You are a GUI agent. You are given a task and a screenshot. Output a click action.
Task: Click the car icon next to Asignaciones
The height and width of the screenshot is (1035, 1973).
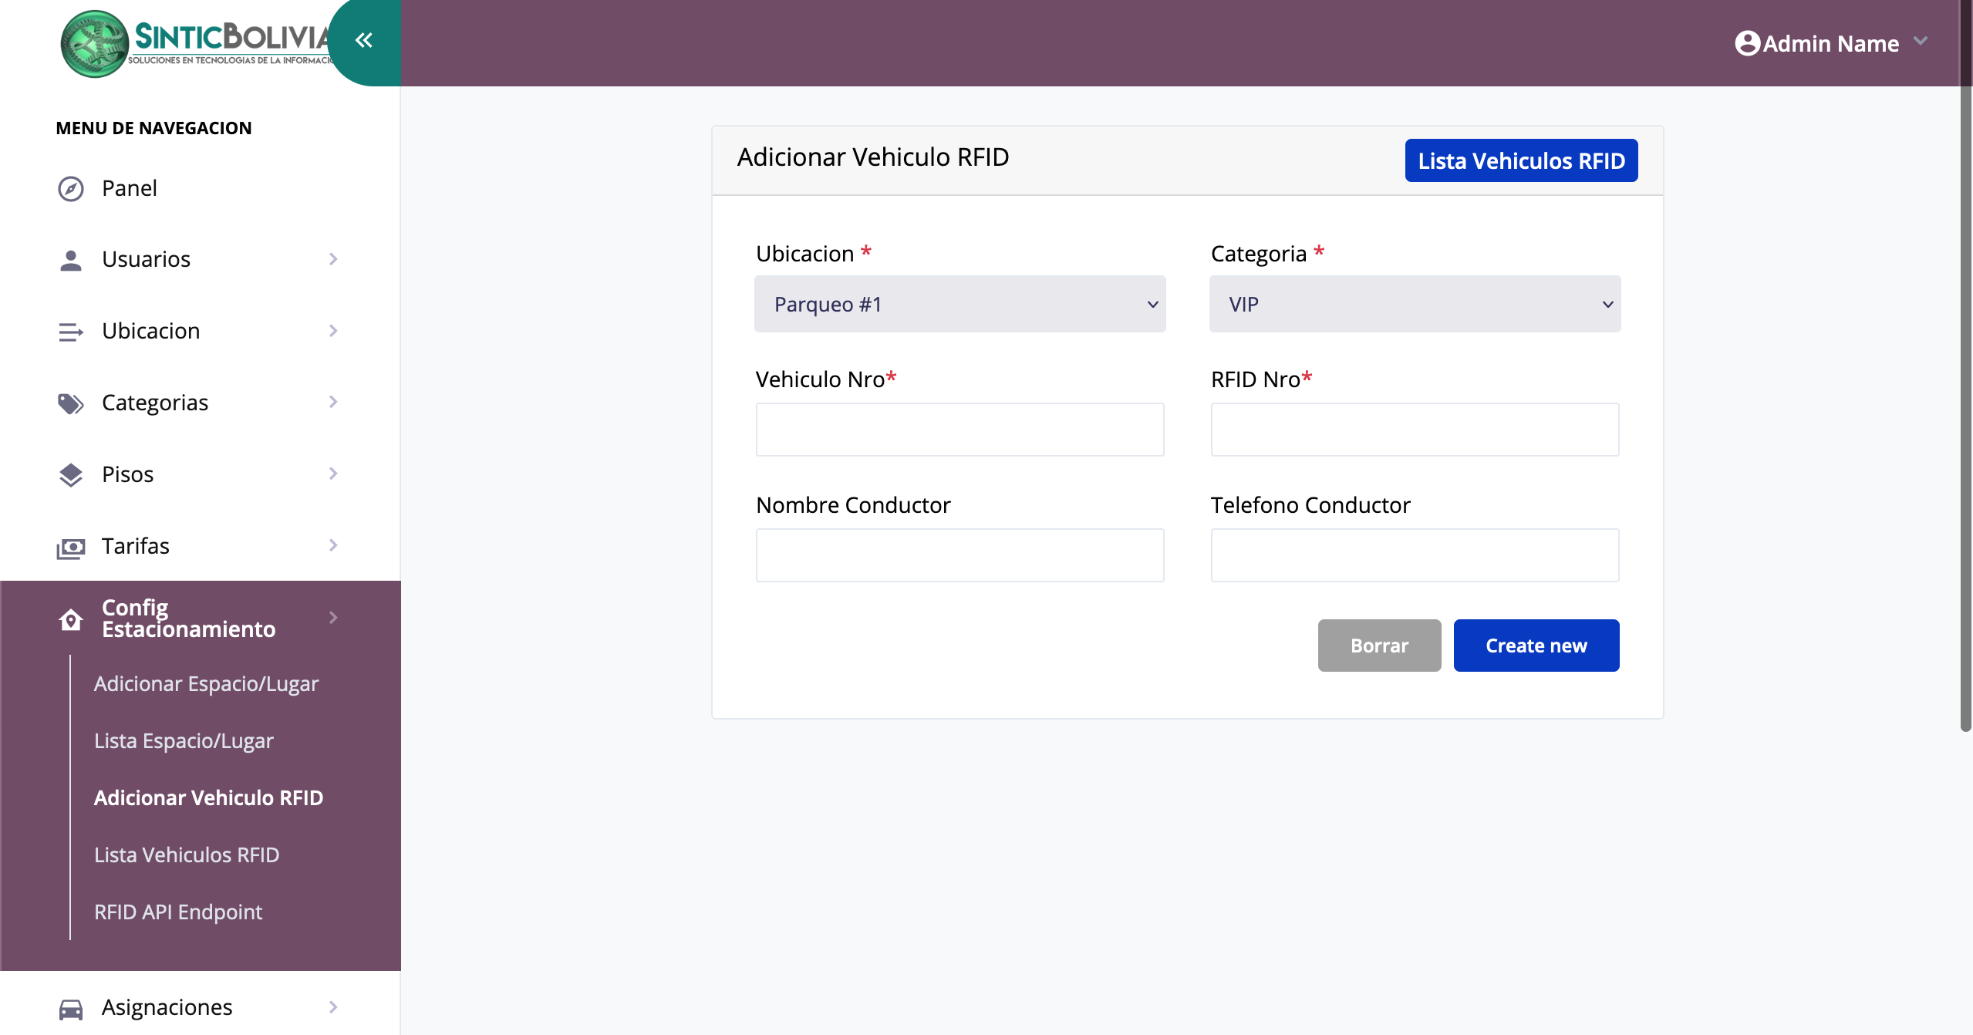[x=71, y=1008]
